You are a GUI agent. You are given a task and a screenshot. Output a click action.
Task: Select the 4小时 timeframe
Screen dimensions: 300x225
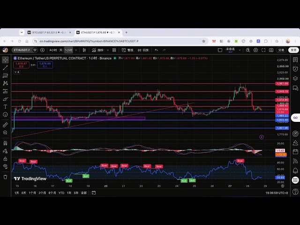click(x=53, y=50)
